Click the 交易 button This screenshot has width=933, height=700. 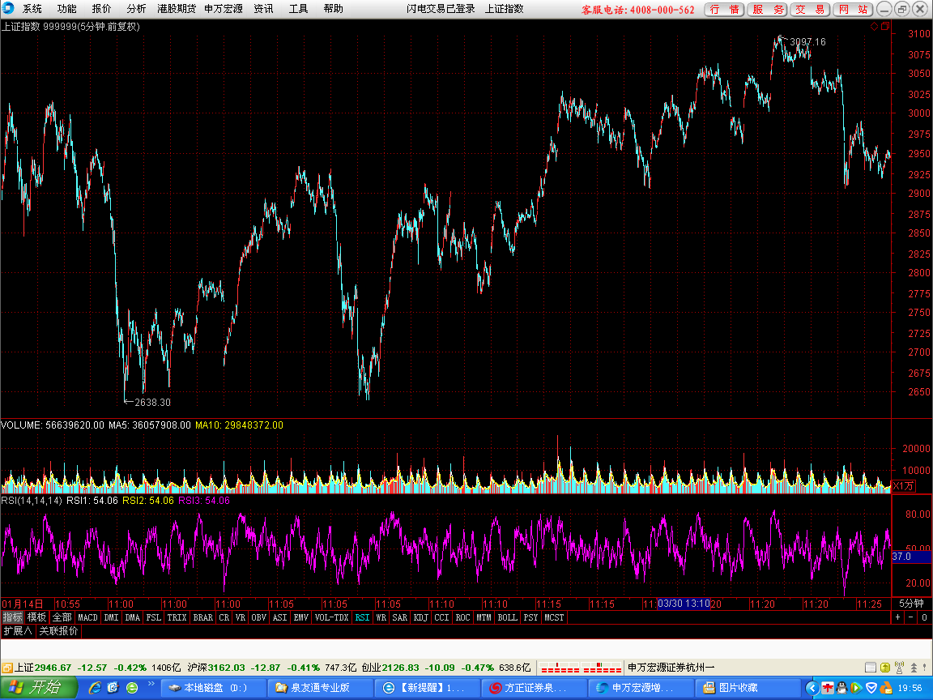pyautogui.click(x=810, y=10)
